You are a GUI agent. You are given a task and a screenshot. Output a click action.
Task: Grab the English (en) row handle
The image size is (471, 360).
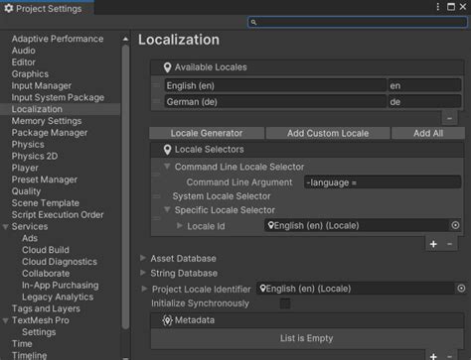coord(156,85)
